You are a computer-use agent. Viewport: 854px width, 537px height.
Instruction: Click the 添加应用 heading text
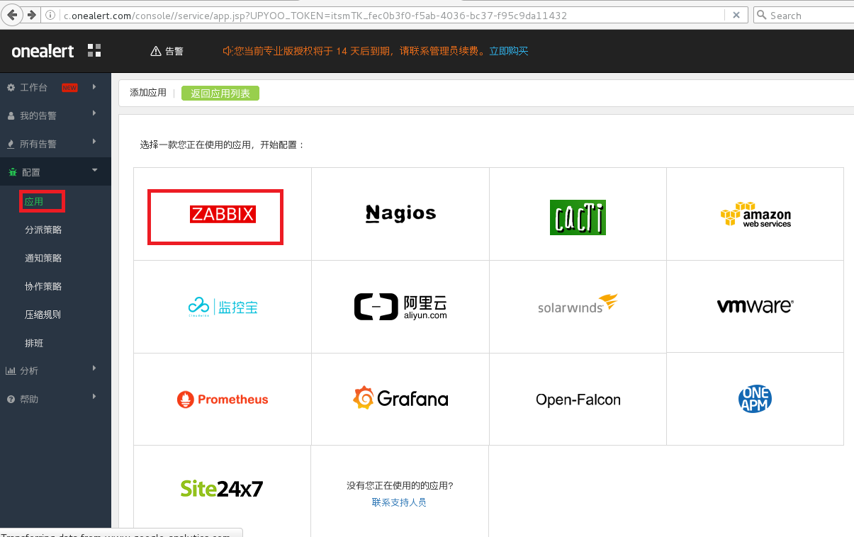(148, 93)
